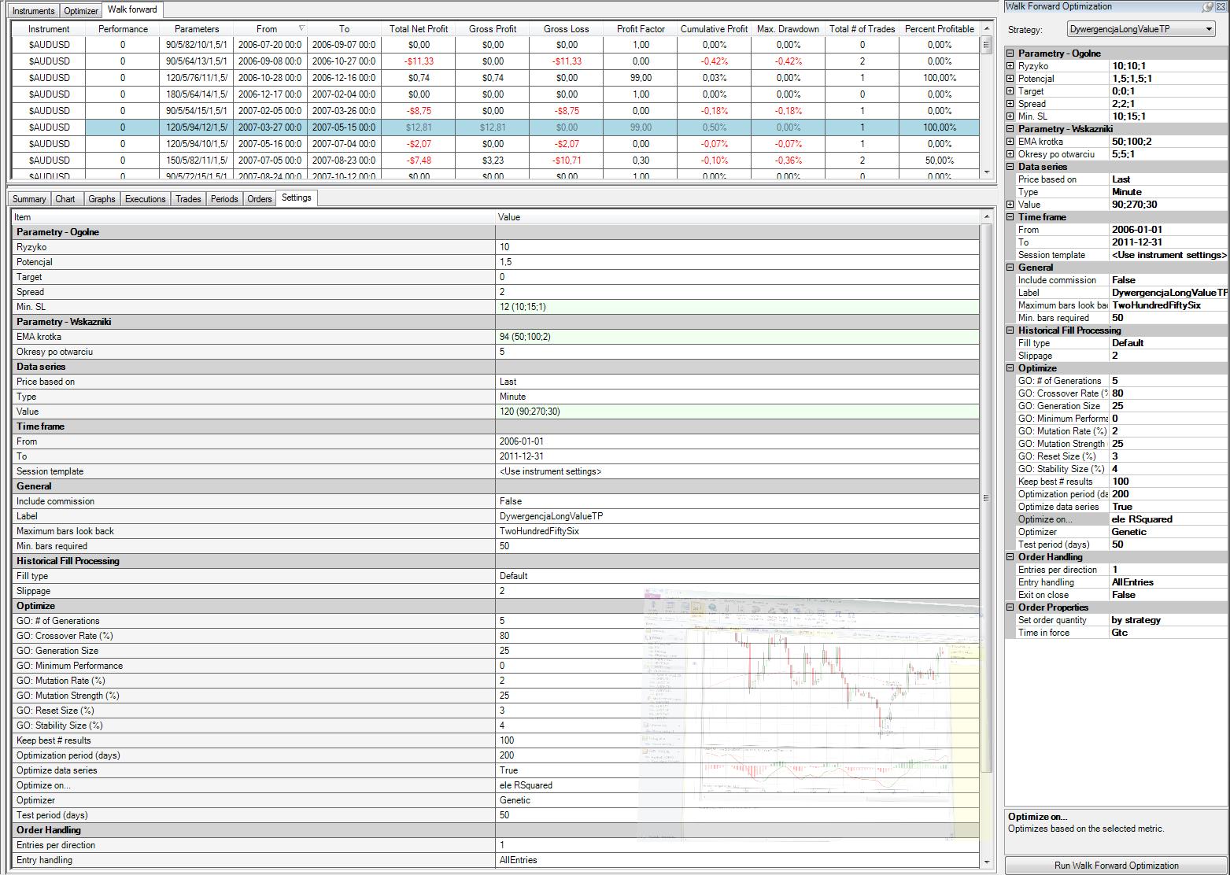Switch to the Instruments tab
The width and height of the screenshot is (1230, 875).
pos(34,11)
